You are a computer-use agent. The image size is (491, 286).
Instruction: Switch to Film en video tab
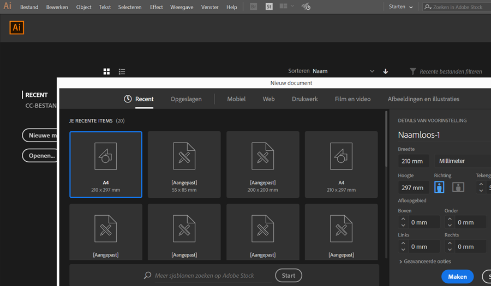coord(352,99)
